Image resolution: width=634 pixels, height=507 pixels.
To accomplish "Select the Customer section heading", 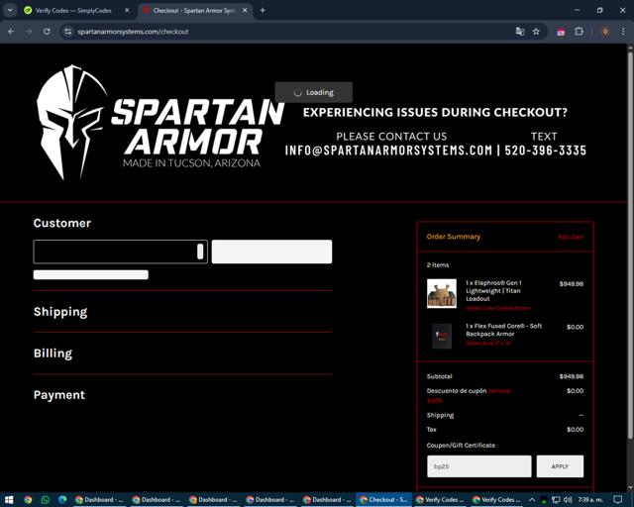I will point(62,223).
